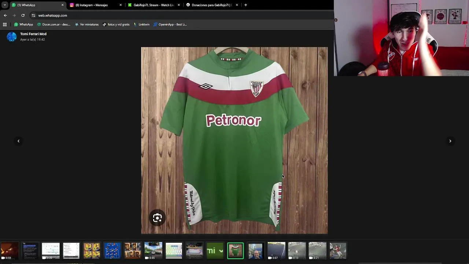Close the Donaciones para GabiRojo7l tab
Viewport: 469px width, 264px height.
point(237,5)
